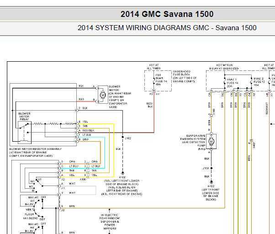Click the blower motor relay switch symbol

pyautogui.click(x=25, y=133)
